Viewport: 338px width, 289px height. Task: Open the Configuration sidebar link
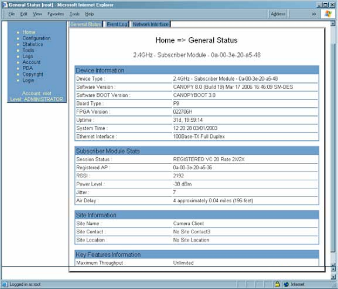[x=36, y=38]
